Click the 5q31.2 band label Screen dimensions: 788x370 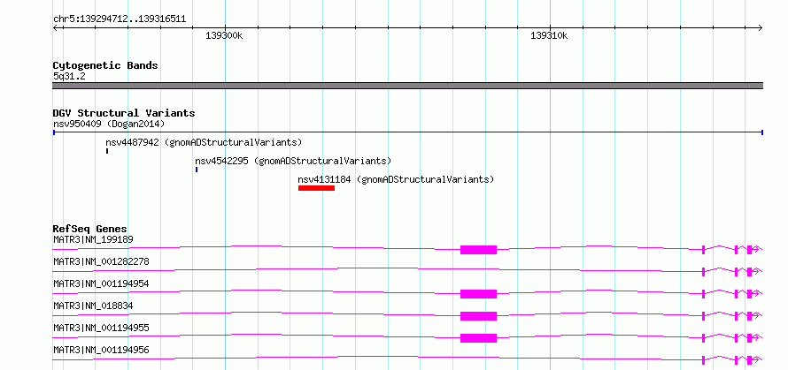69,76
